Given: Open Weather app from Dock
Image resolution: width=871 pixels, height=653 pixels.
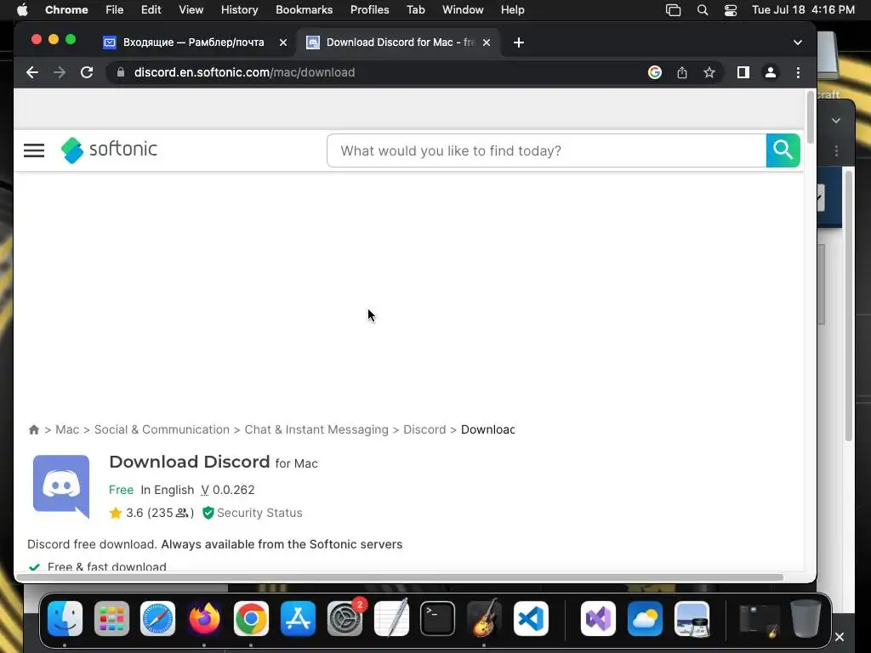Looking at the screenshot, I should point(645,618).
